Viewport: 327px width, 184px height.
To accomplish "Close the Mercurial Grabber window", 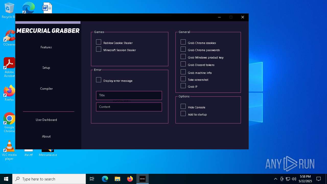I will tap(243, 17).
